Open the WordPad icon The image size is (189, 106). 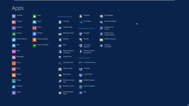coord(81,16)
